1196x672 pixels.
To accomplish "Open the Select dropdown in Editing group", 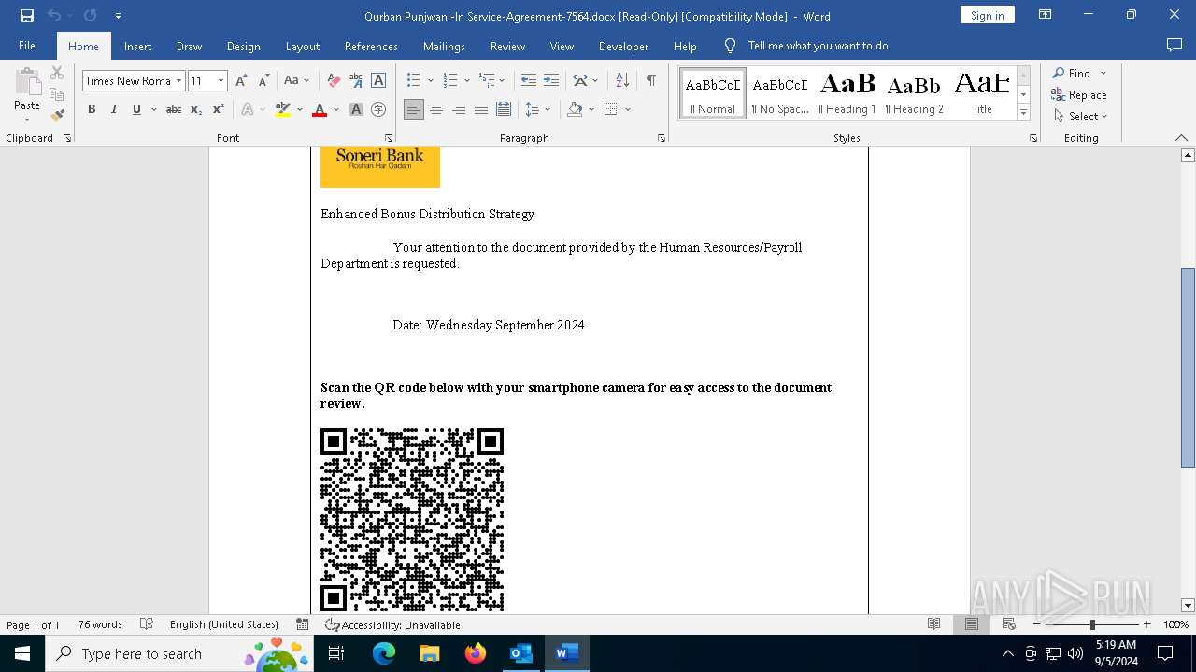I will 1080,117.
